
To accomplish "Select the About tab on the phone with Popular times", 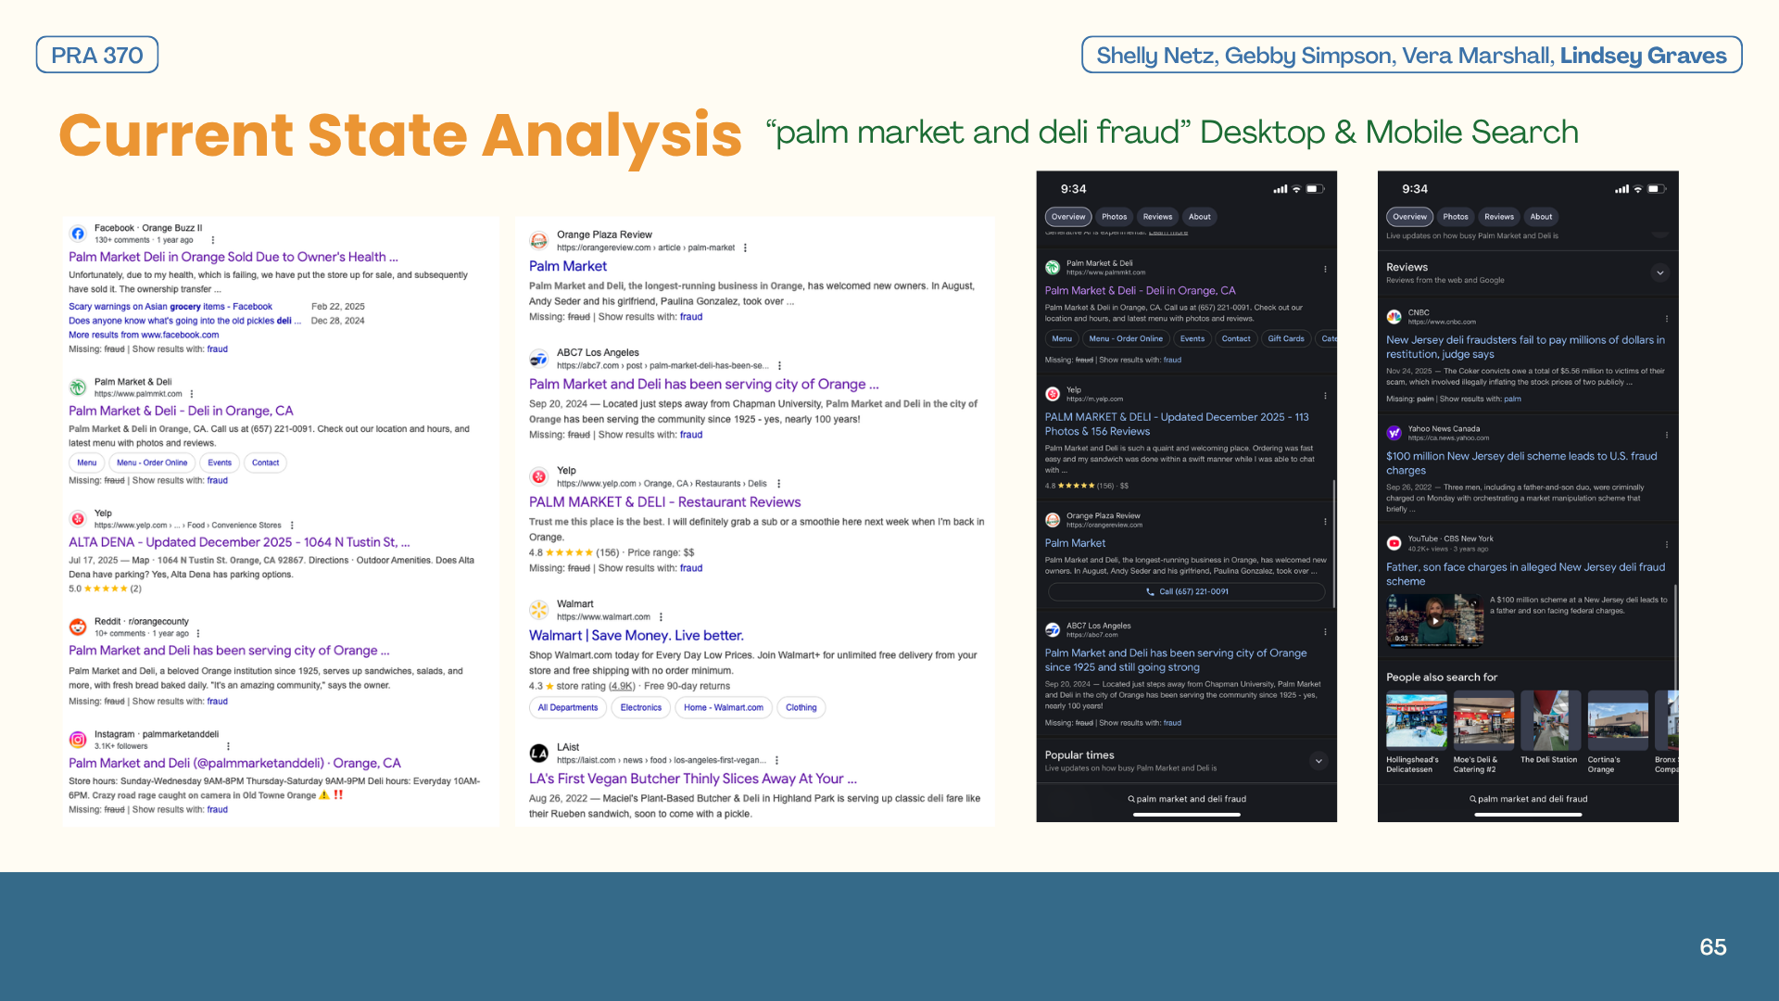I will click(1199, 217).
